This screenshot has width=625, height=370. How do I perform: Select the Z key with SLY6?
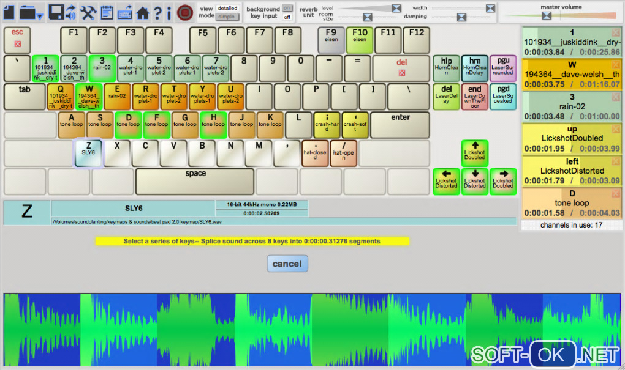[x=88, y=153]
